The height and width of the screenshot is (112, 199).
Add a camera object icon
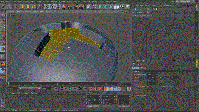[x=122, y=7]
